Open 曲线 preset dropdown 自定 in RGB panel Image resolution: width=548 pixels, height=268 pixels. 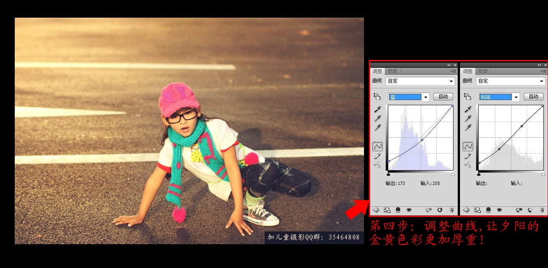(511, 81)
